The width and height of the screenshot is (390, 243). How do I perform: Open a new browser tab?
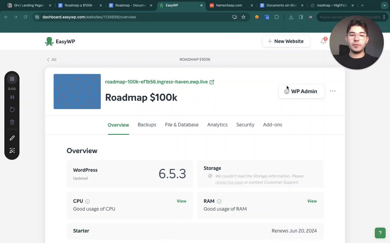(362, 5)
